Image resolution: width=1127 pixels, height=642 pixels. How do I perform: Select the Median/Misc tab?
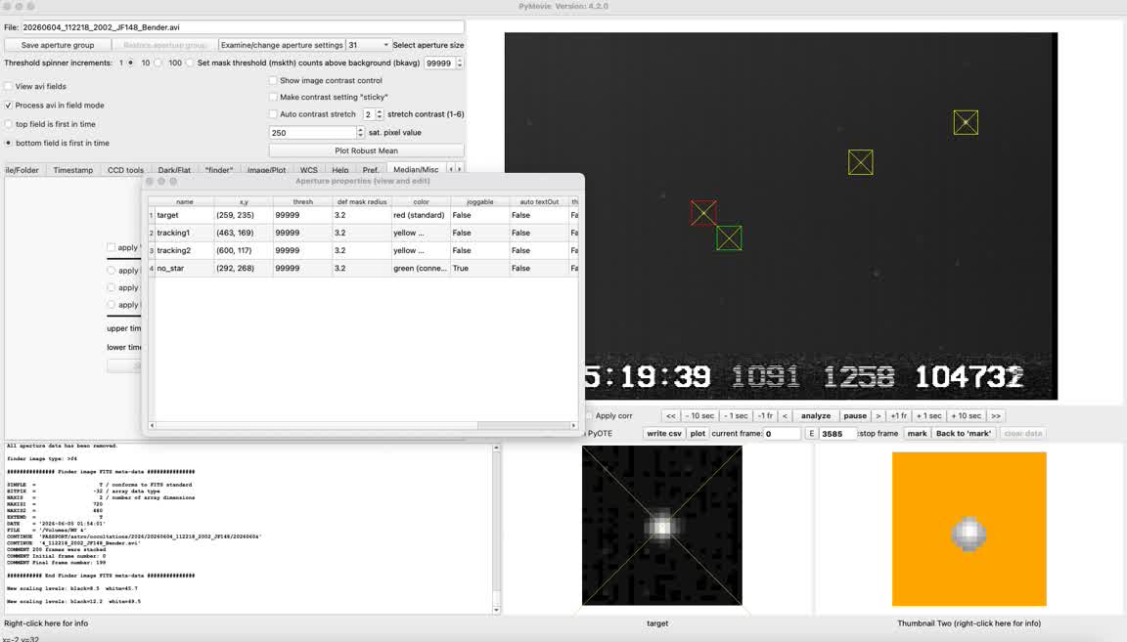[416, 169]
